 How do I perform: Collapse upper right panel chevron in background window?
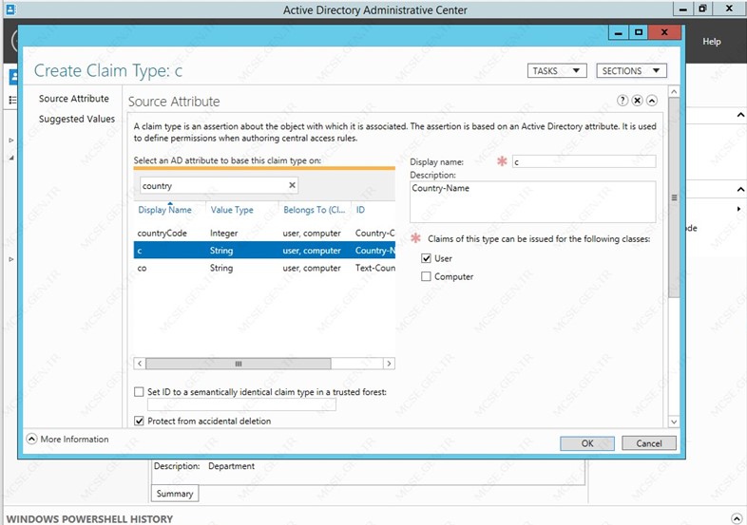(x=740, y=115)
